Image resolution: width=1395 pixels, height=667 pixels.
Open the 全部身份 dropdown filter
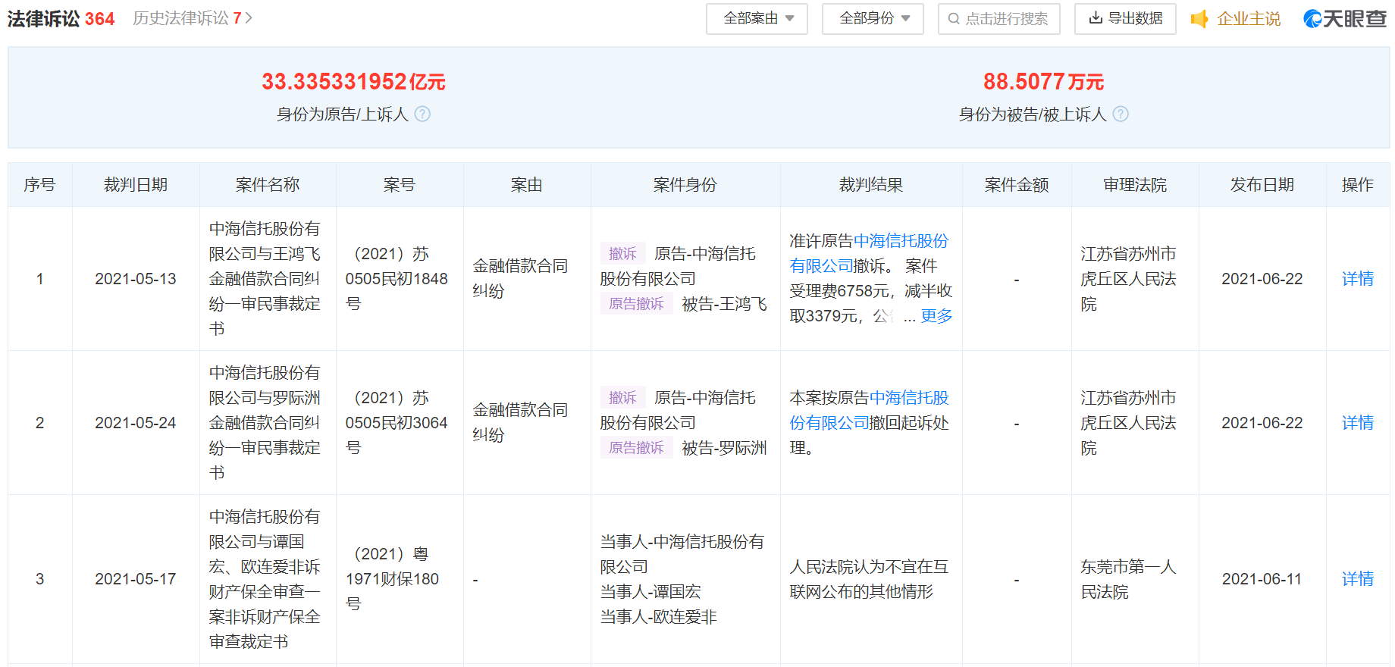click(873, 19)
